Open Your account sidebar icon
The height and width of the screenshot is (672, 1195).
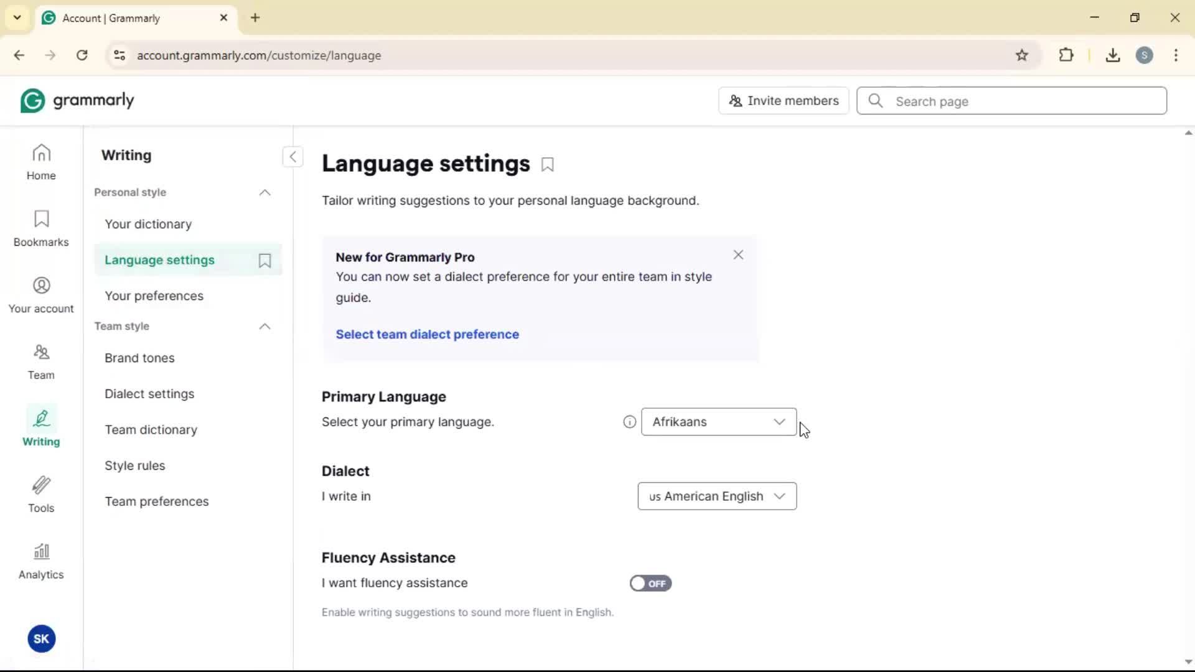[41, 295]
